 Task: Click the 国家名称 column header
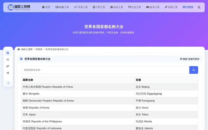78,80
